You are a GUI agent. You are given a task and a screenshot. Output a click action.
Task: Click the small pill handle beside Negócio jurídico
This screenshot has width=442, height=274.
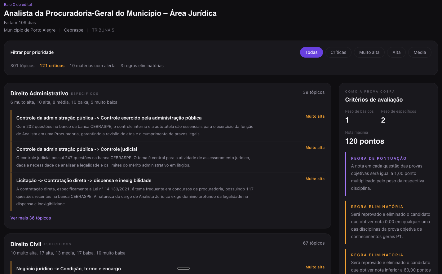(x=183, y=268)
